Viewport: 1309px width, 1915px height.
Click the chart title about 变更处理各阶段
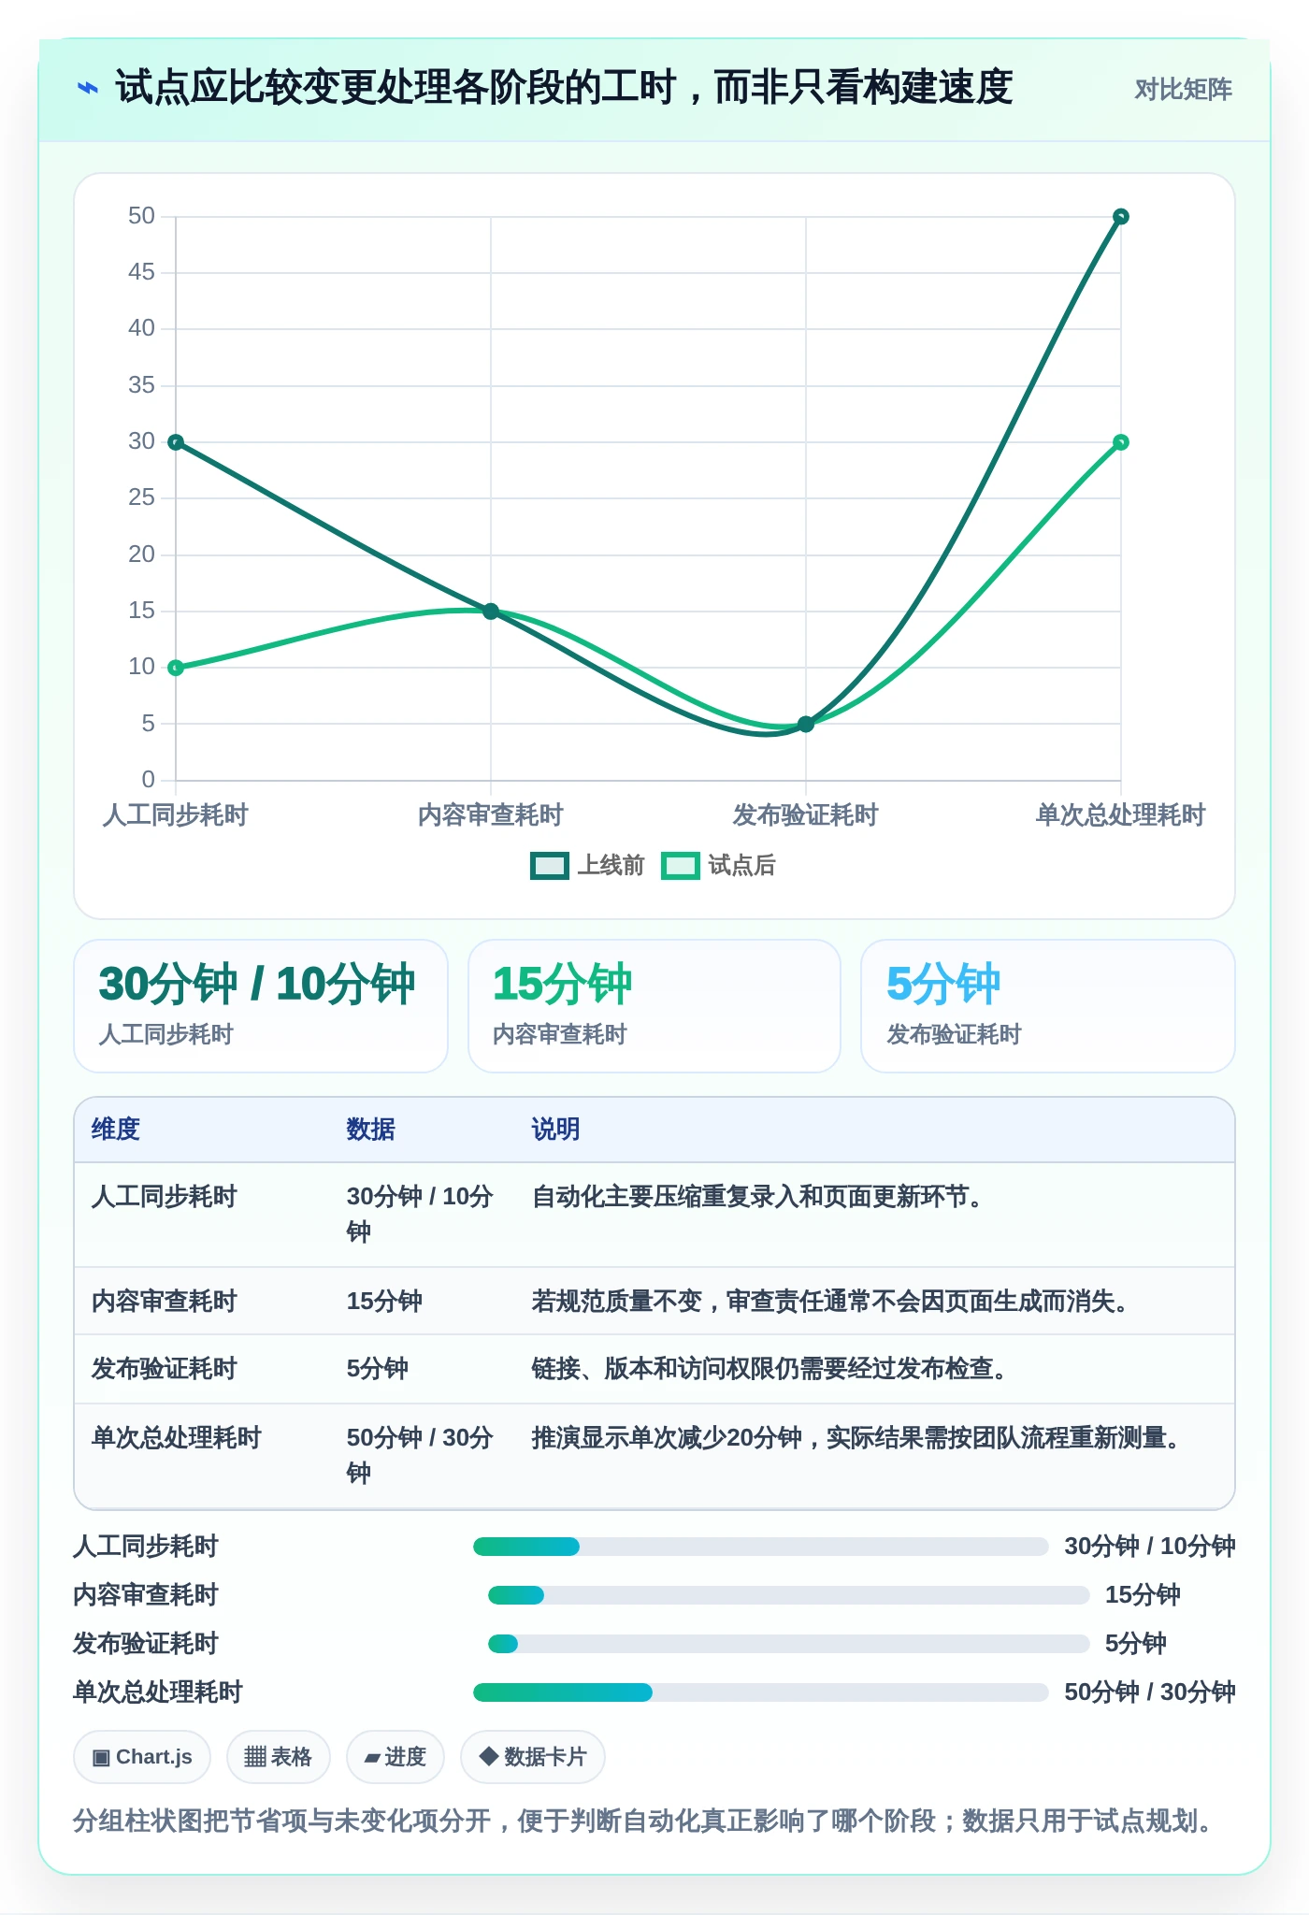coord(564,89)
